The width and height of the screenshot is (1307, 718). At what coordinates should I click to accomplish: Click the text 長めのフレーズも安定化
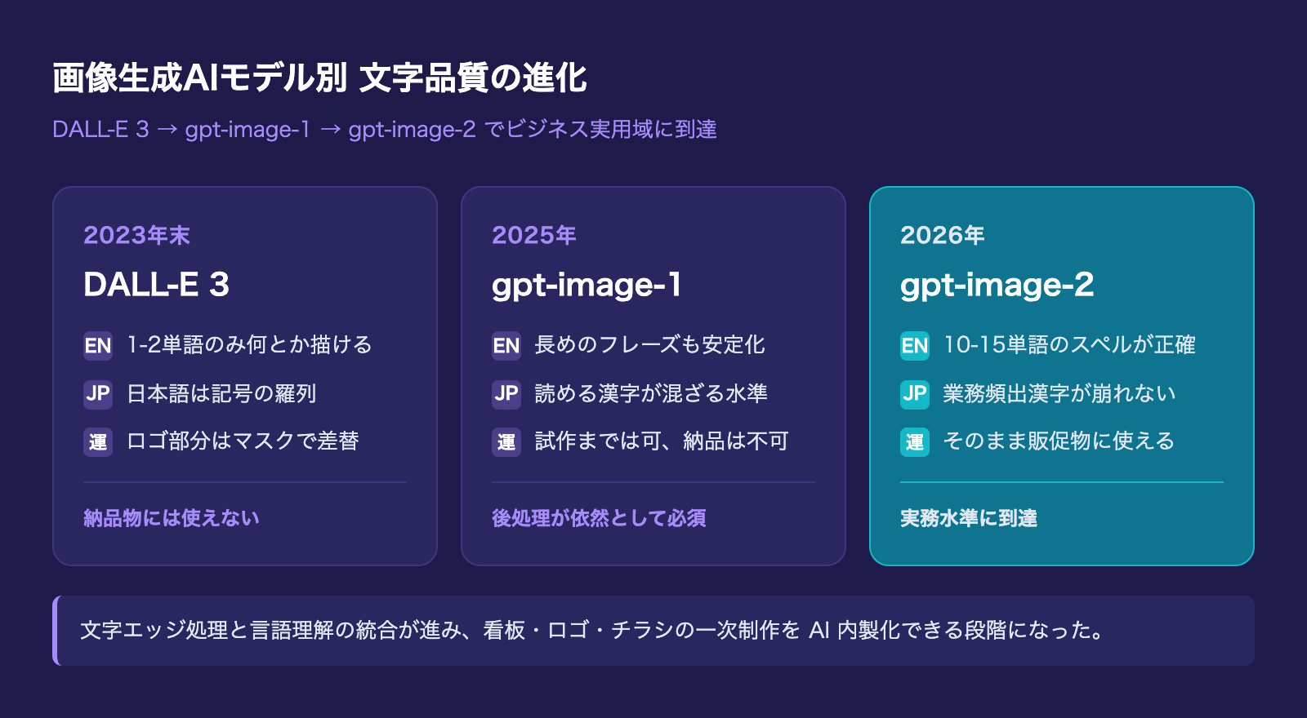(x=649, y=344)
